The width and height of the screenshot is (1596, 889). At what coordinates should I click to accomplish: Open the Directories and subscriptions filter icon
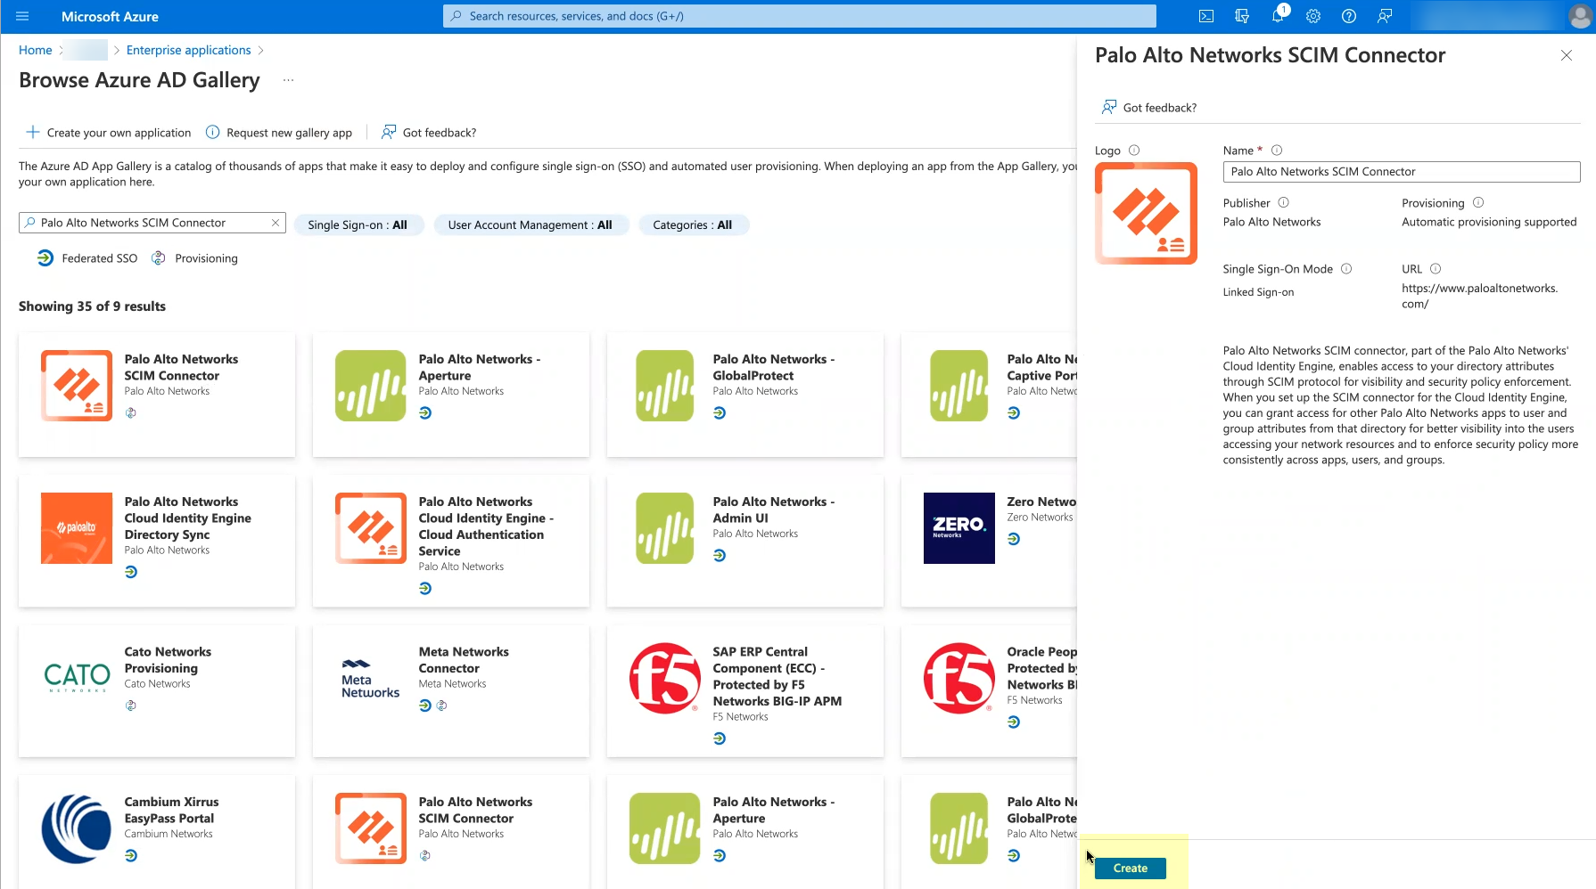(x=1242, y=16)
